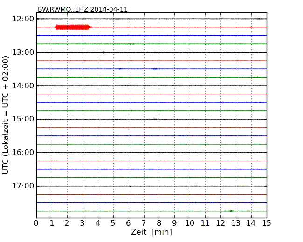Select the 15:00 time tick label
Viewport: 303px width, 242px height.
[x=23, y=119]
